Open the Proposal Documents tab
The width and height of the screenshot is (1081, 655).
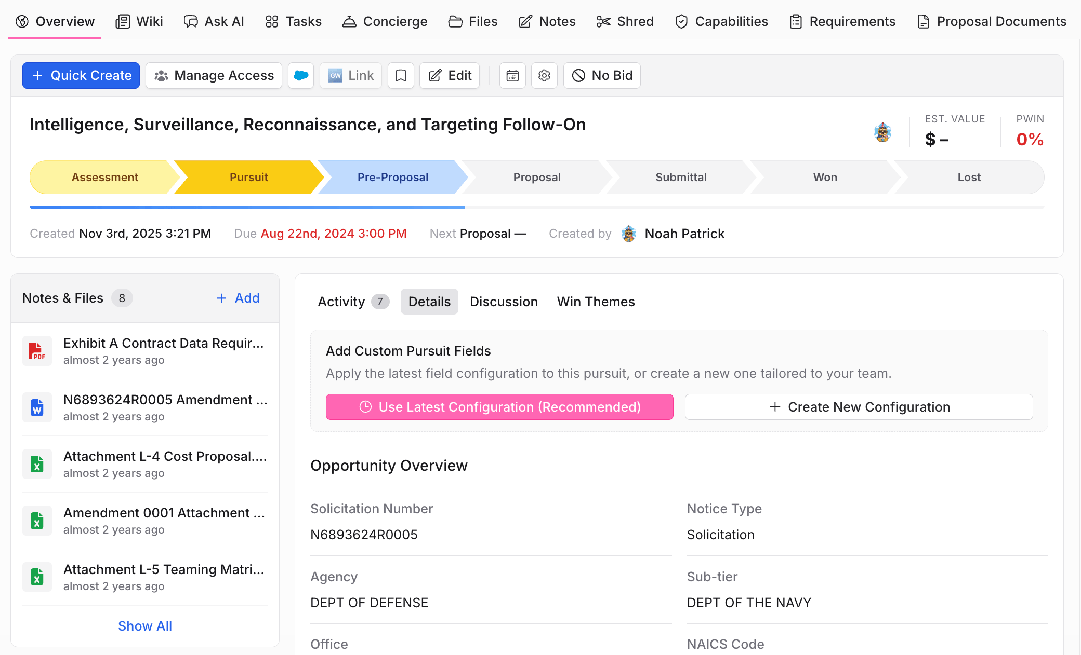(x=992, y=21)
